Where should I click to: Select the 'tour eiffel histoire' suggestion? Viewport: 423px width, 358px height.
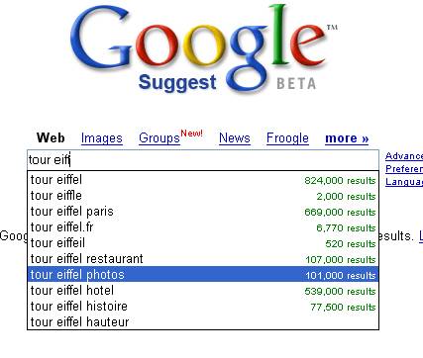(x=203, y=307)
